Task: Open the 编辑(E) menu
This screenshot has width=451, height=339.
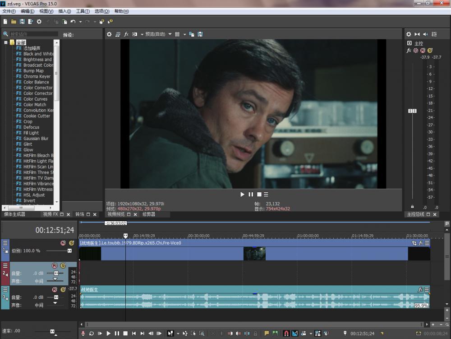Action: (x=28, y=11)
